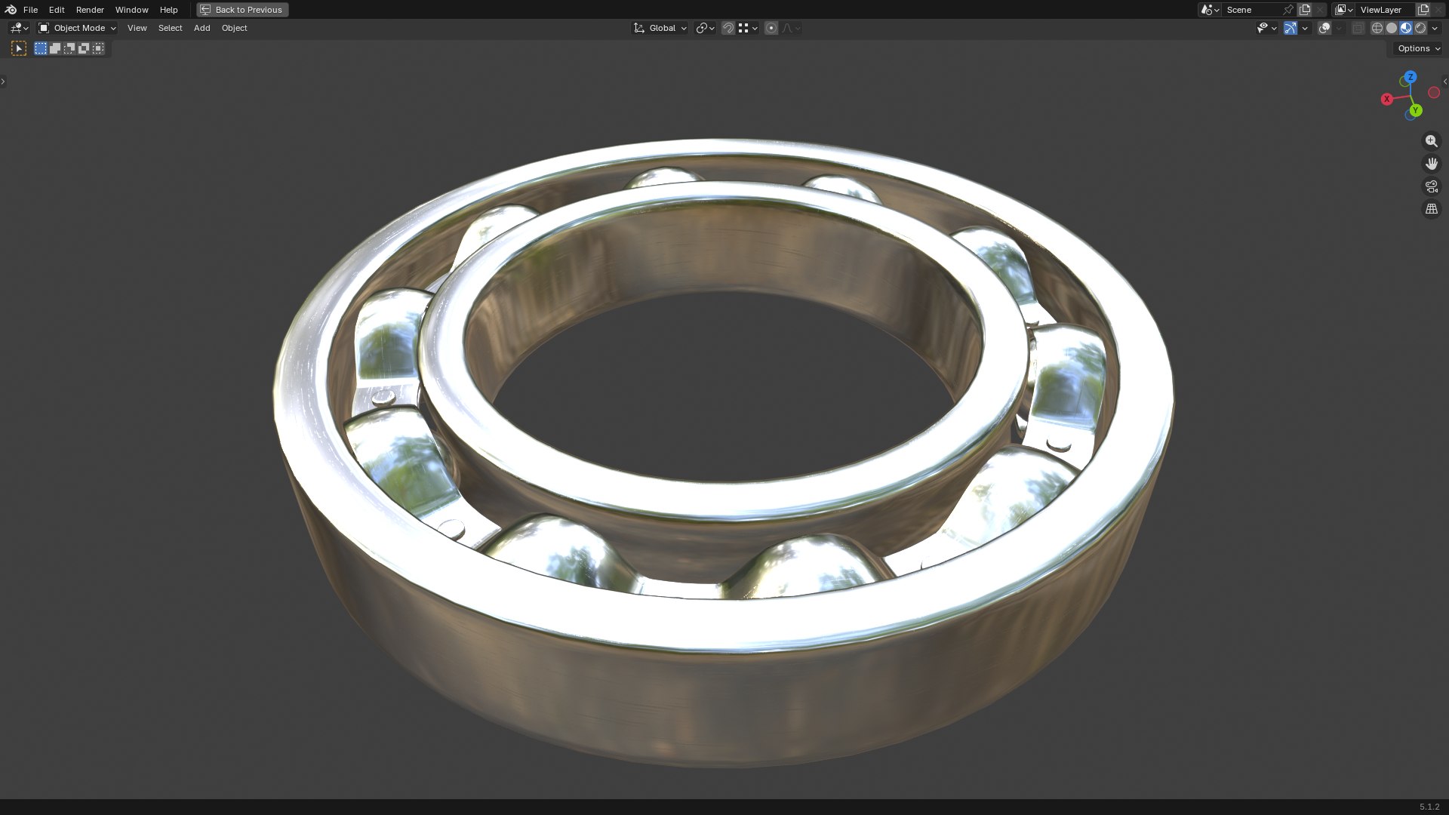Viewport: 1449px width, 815px height.
Task: Open the viewport View menu
Action: [137, 28]
